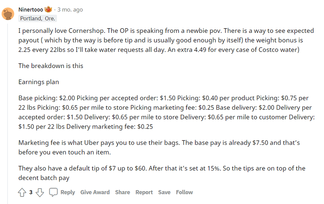This screenshot has height=204, width=324.
Task: Click the 'The breakdown is this' line
Action: pos(51,66)
